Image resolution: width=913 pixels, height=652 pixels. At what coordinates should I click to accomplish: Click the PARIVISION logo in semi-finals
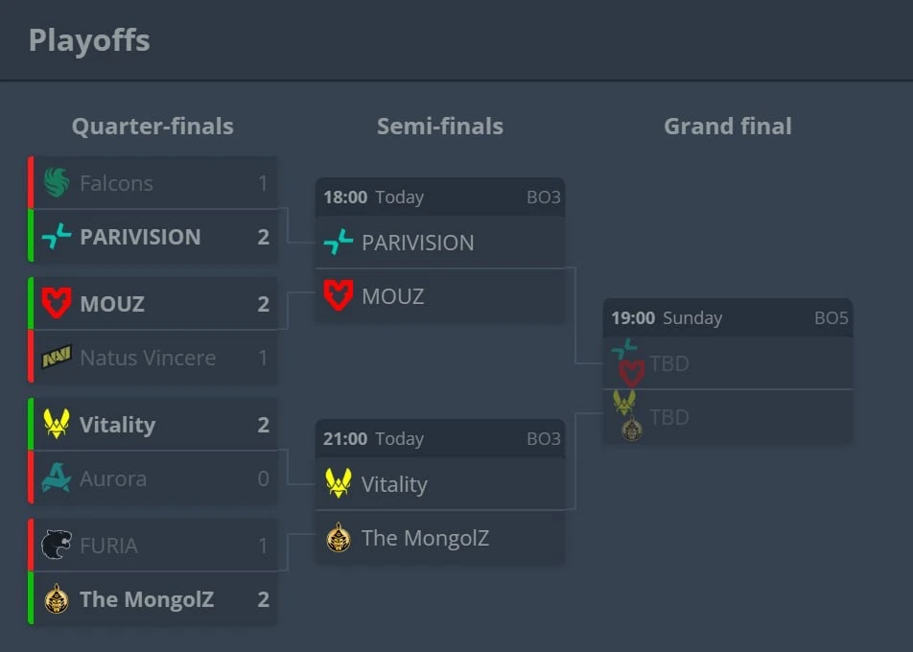click(339, 243)
